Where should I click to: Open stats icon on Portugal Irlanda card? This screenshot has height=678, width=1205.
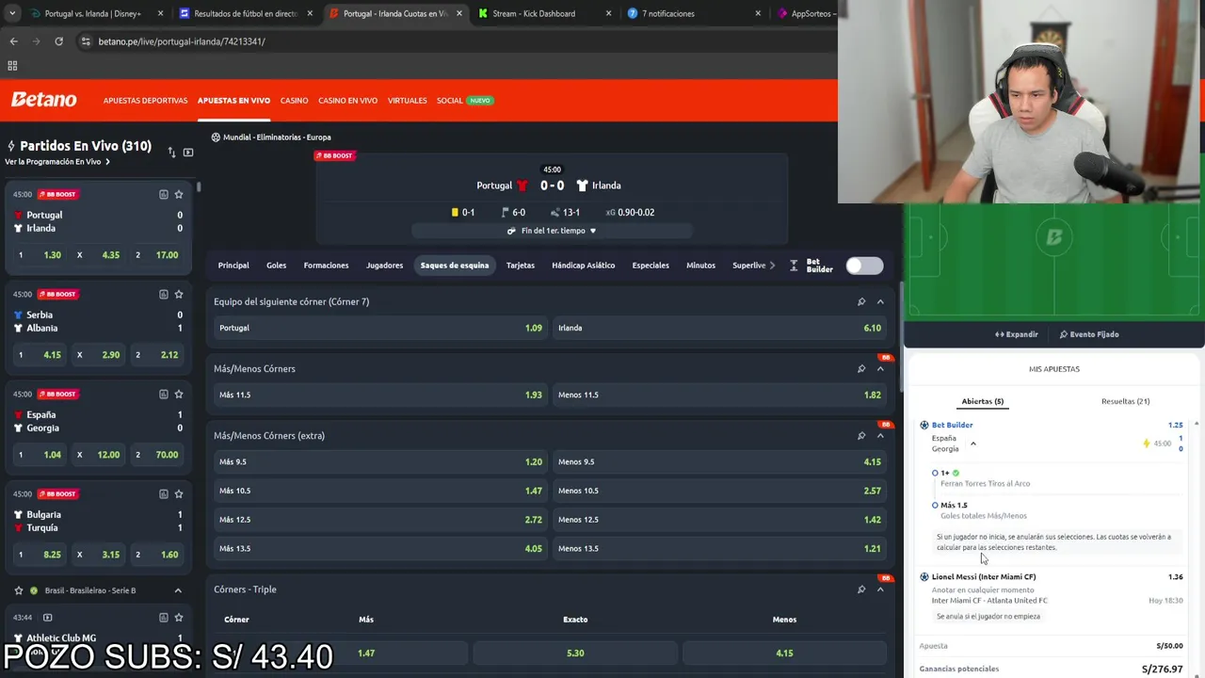[x=163, y=194]
